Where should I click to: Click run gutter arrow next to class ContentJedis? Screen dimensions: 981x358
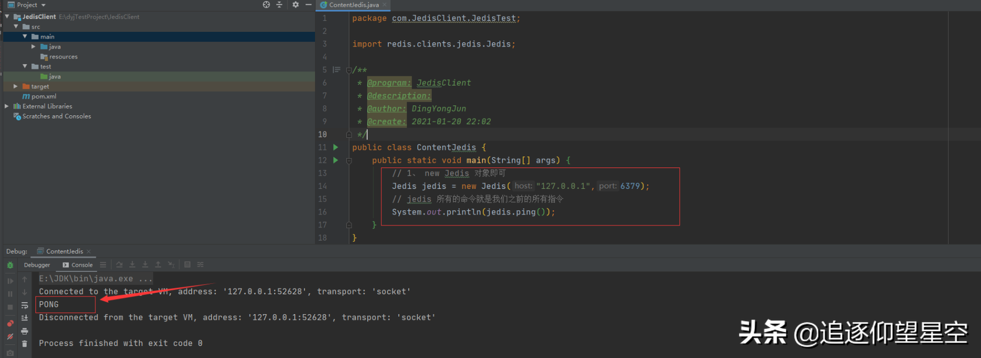(x=336, y=147)
